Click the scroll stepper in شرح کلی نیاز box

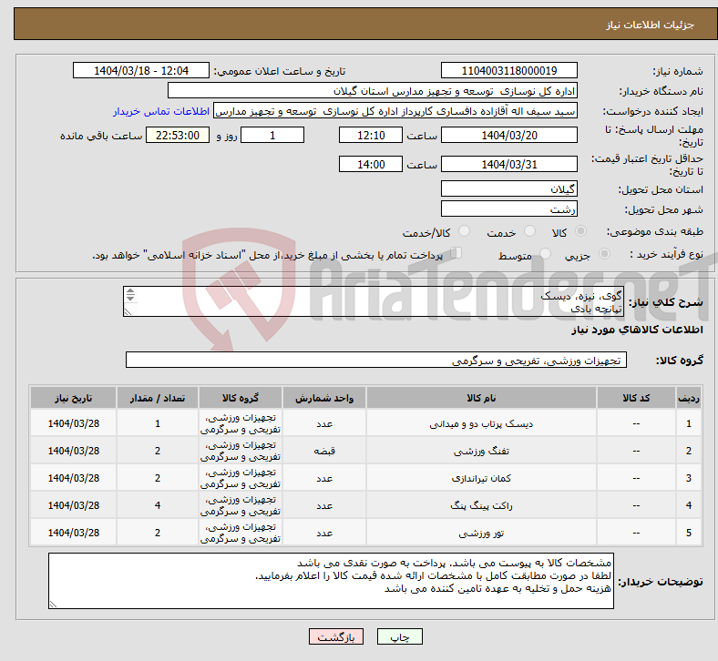pyautogui.click(x=130, y=295)
